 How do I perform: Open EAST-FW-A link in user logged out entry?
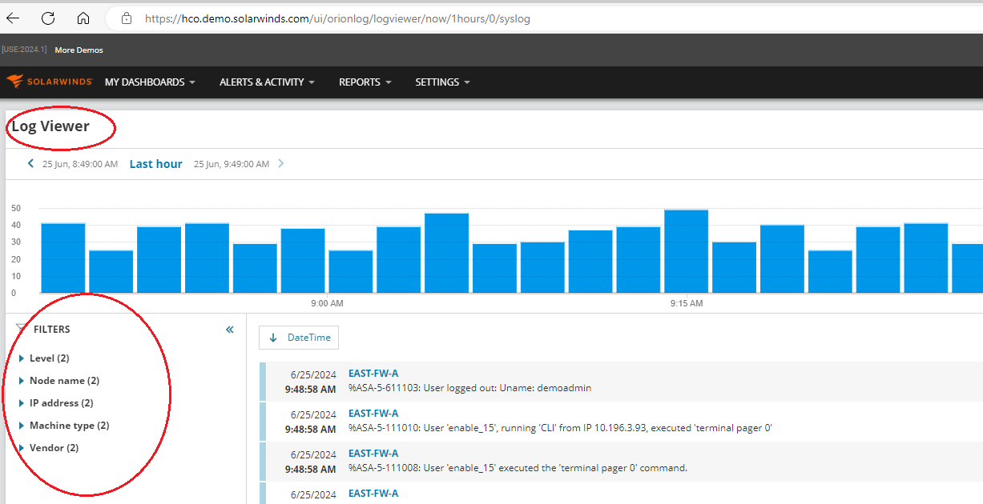tap(373, 374)
